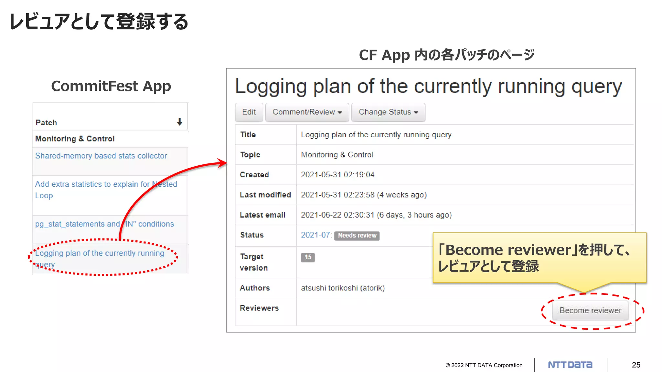Click the 2021-07 commitfest status link
Image resolution: width=662 pixels, height=372 pixels.
316,235
